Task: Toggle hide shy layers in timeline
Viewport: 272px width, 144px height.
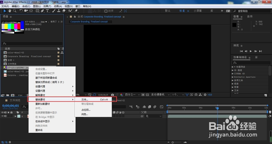Action: [144, 107]
